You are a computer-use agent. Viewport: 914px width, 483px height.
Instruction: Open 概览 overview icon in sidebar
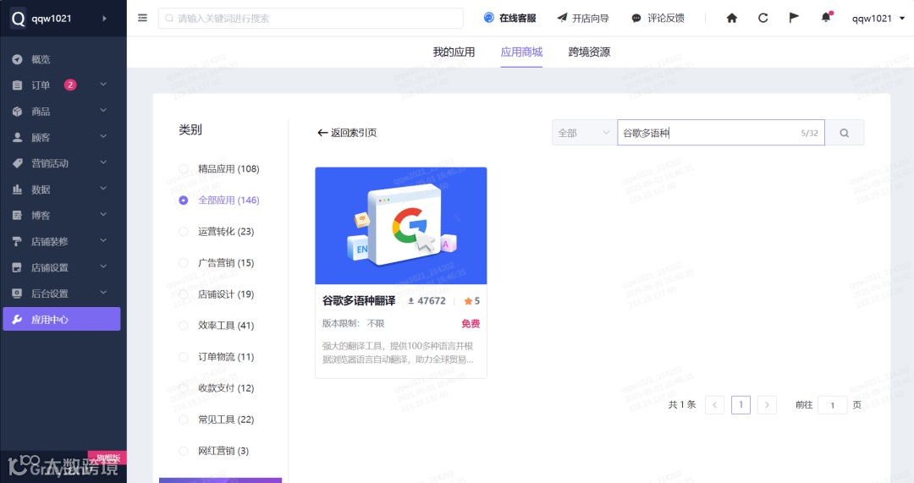pyautogui.click(x=18, y=59)
